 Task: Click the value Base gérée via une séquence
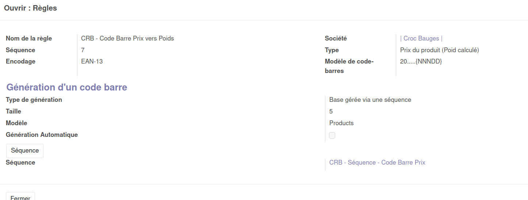tap(370, 100)
